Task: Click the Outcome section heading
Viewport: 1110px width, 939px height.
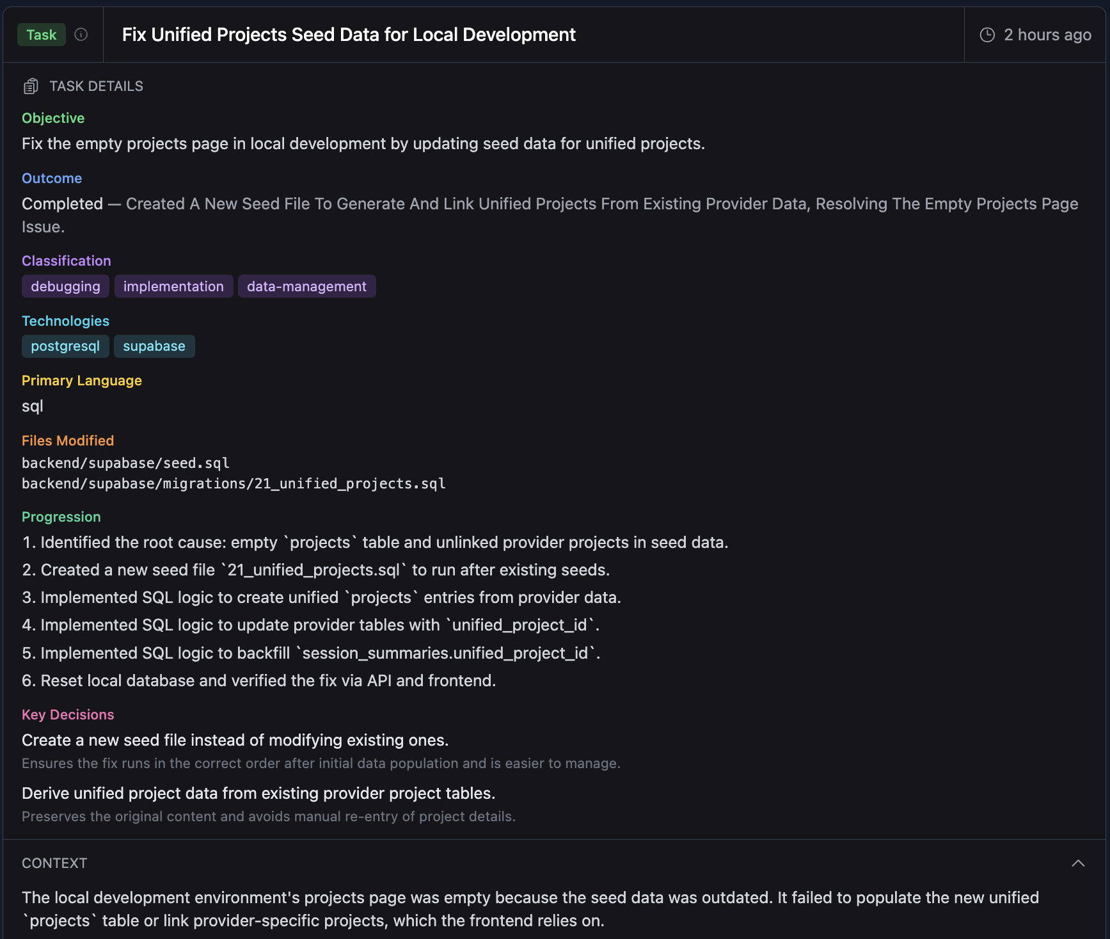Action: click(x=52, y=178)
